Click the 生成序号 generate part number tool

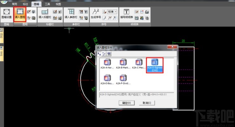(96, 14)
